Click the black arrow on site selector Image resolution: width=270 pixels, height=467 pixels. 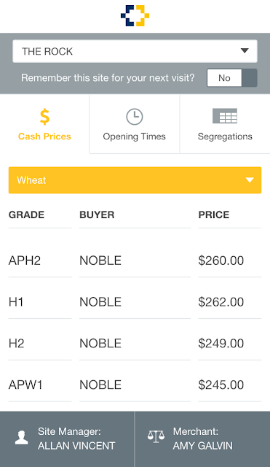[245, 50]
